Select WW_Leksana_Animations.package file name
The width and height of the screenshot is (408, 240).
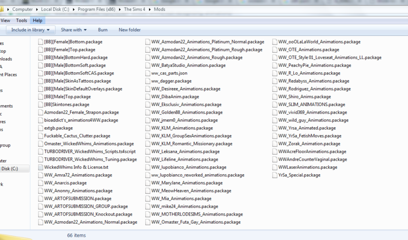[x=186, y=151]
